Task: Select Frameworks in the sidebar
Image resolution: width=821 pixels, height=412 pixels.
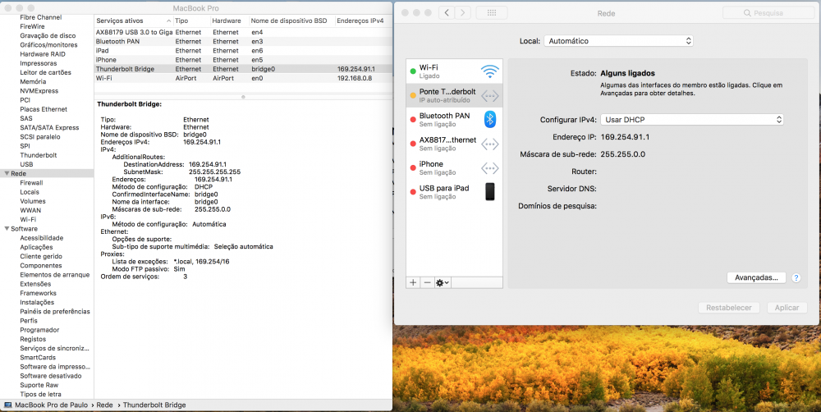Action: point(38,293)
